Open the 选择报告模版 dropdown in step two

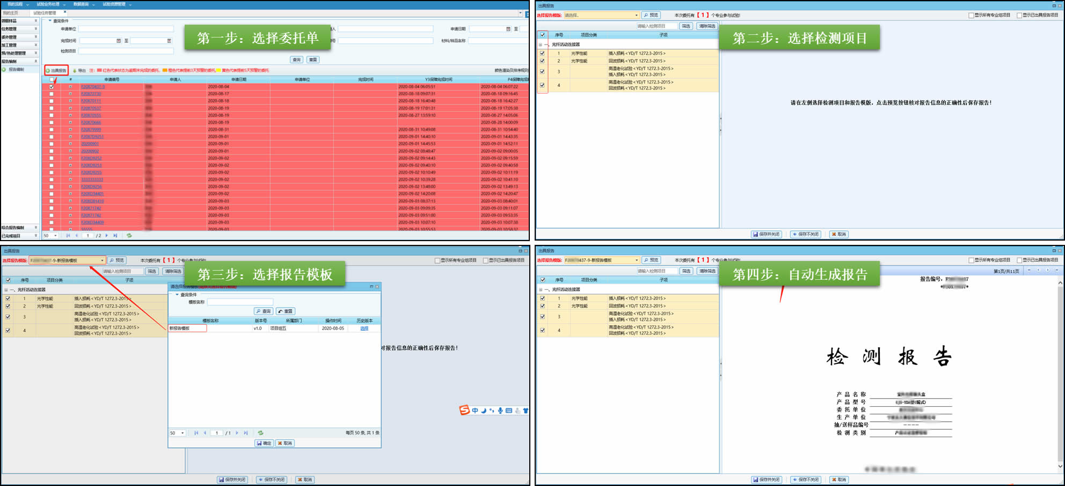point(636,15)
